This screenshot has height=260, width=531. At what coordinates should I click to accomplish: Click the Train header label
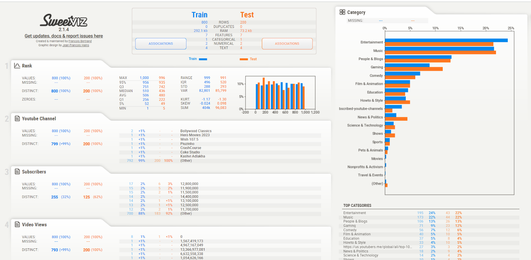click(x=199, y=15)
